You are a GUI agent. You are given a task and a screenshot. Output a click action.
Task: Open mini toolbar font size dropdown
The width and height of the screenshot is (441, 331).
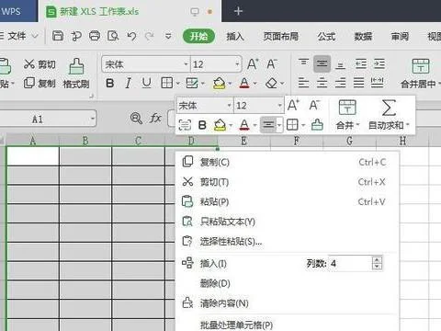point(279,106)
